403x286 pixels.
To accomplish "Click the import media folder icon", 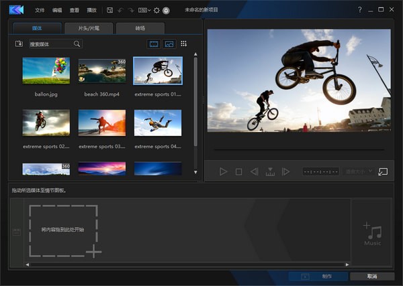I will point(18,44).
